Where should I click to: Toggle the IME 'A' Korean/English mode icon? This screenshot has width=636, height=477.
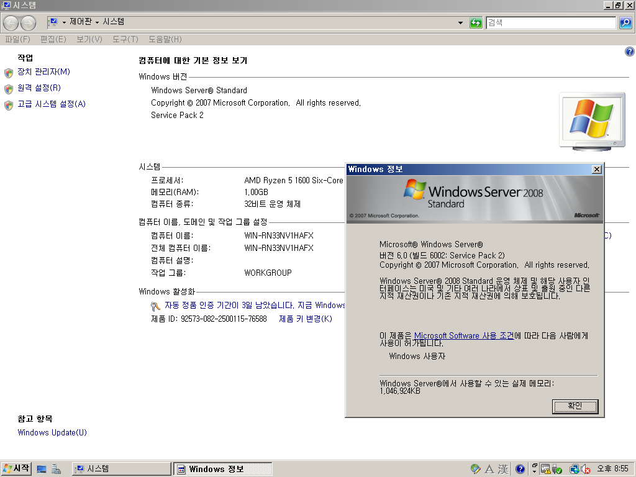[x=489, y=470]
